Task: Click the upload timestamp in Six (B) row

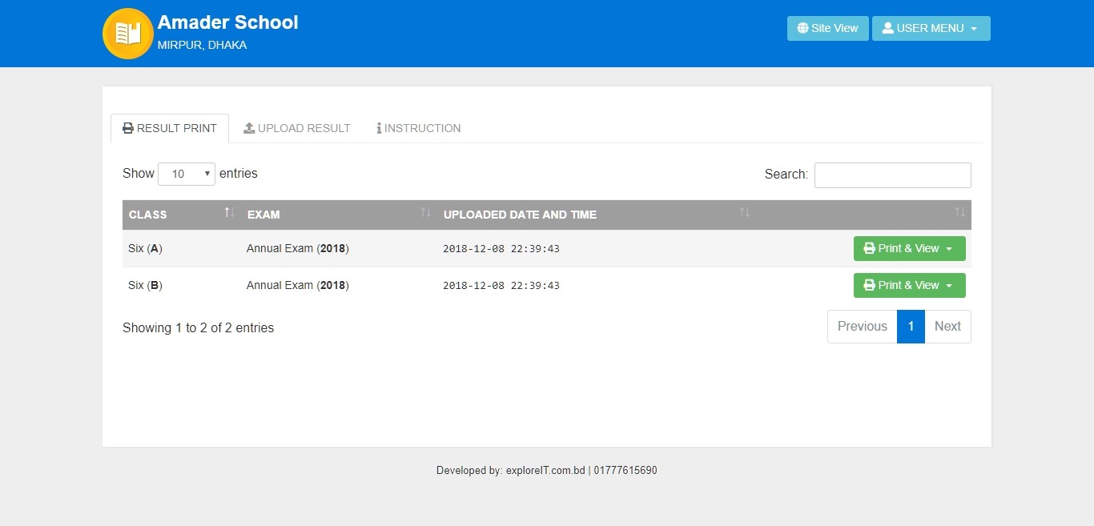Action: [x=501, y=286]
